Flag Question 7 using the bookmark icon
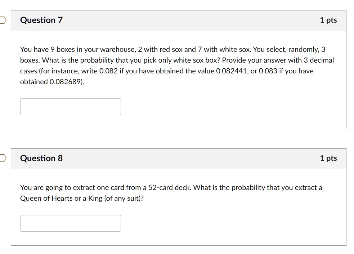The width and height of the screenshot is (354, 254). pos(3,20)
